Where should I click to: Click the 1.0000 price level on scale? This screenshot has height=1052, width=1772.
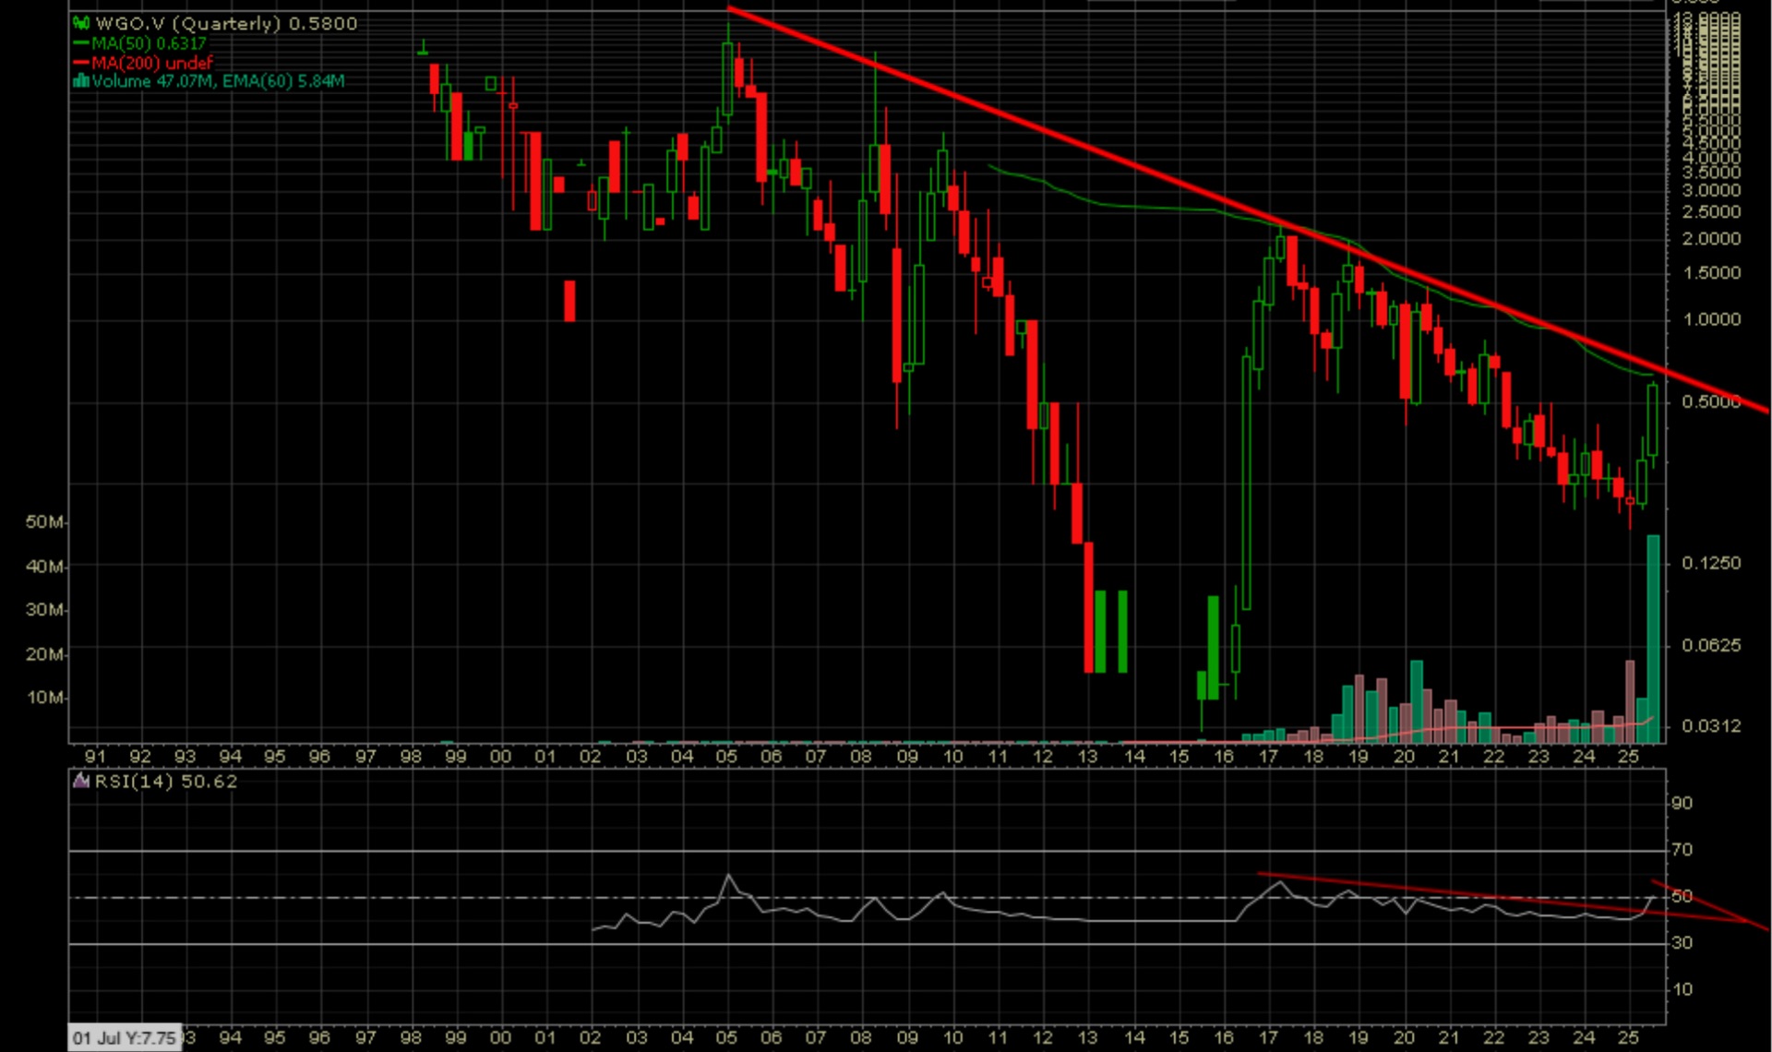click(1712, 319)
